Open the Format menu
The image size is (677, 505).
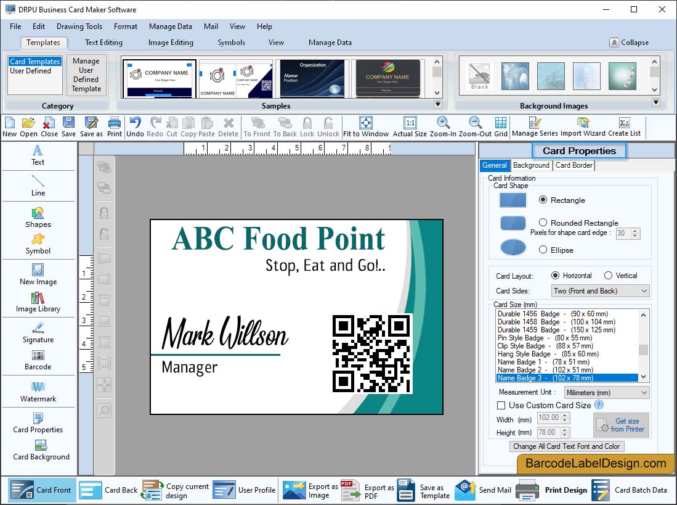point(126,27)
